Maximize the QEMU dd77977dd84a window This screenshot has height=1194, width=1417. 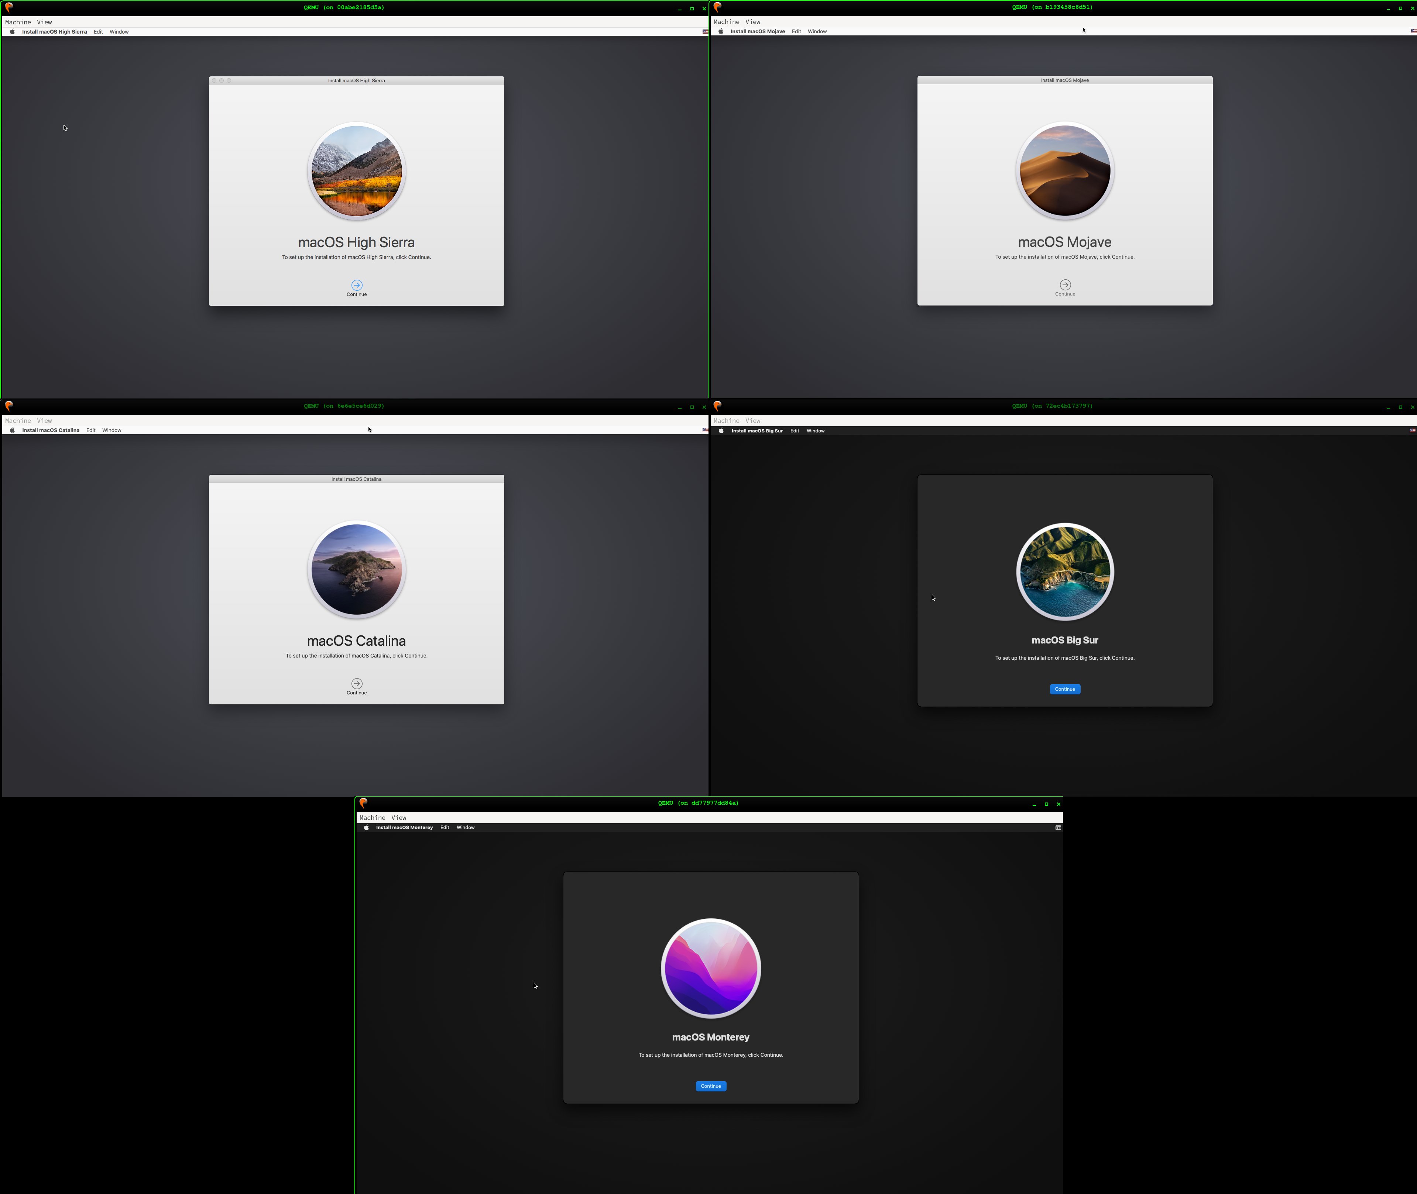point(1046,804)
